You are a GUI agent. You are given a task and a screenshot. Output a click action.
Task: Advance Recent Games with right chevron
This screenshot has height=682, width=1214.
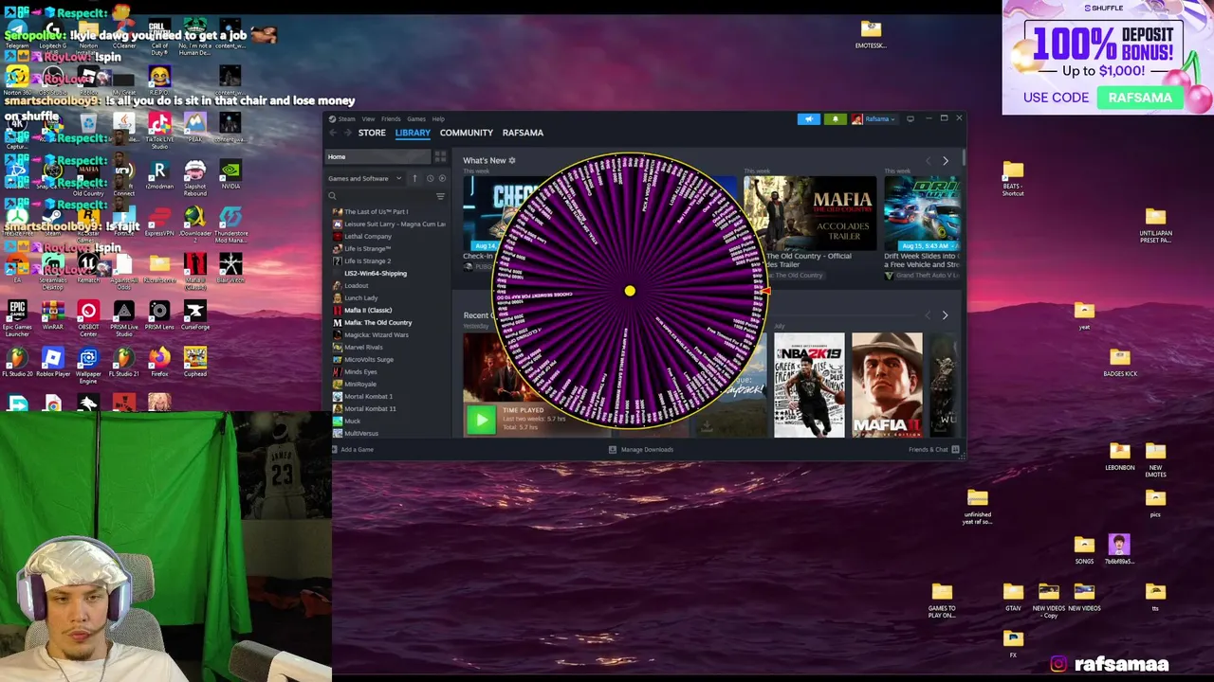click(x=945, y=315)
